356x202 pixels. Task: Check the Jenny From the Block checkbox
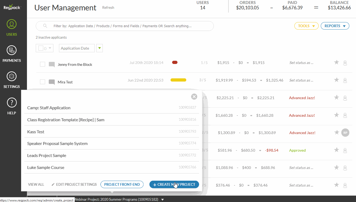[x=42, y=64]
